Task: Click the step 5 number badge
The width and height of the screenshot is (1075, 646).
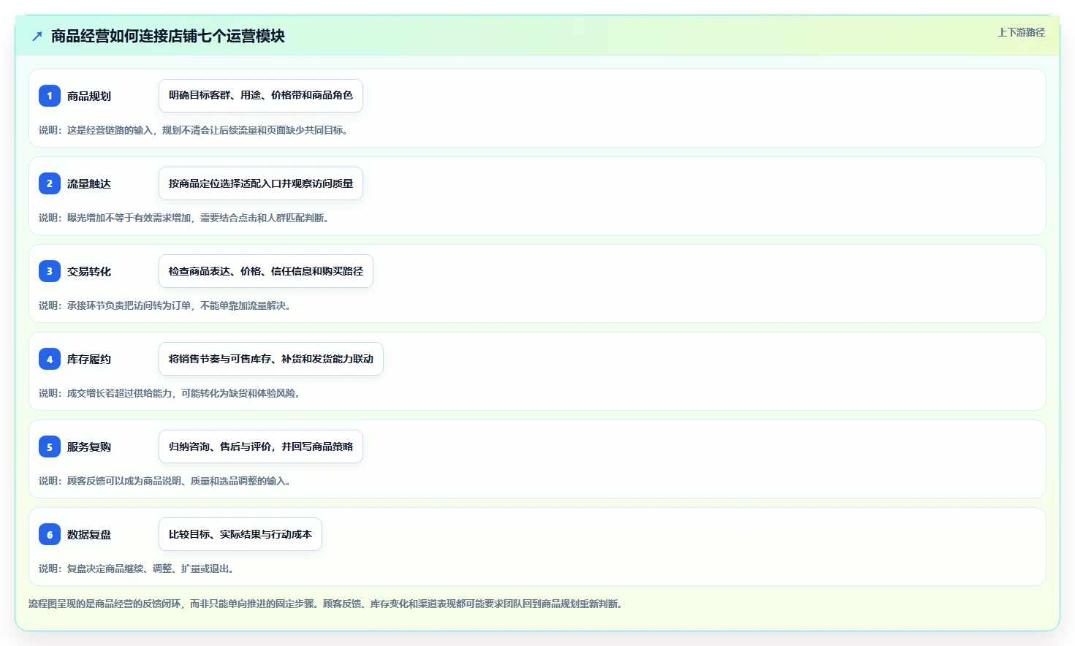Action: (50, 446)
